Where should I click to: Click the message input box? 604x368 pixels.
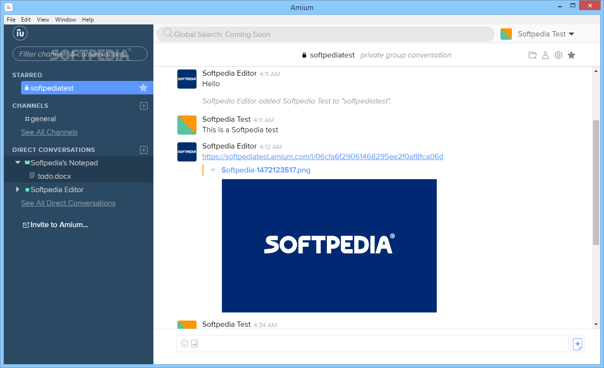tap(372, 344)
